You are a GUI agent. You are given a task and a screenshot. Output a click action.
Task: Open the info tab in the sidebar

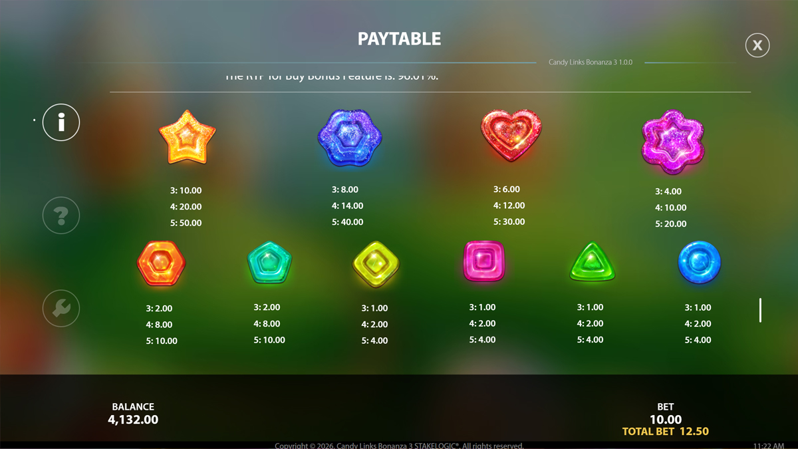tap(61, 122)
